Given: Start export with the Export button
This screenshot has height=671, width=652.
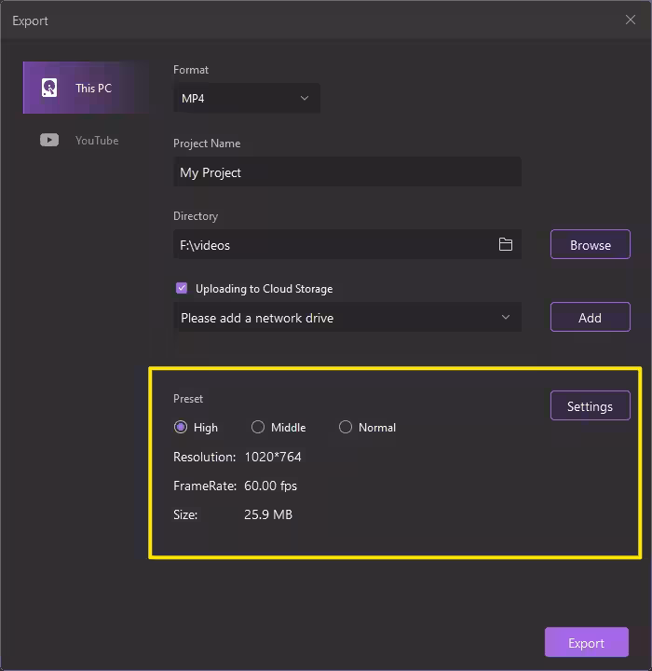Looking at the screenshot, I should [x=586, y=643].
